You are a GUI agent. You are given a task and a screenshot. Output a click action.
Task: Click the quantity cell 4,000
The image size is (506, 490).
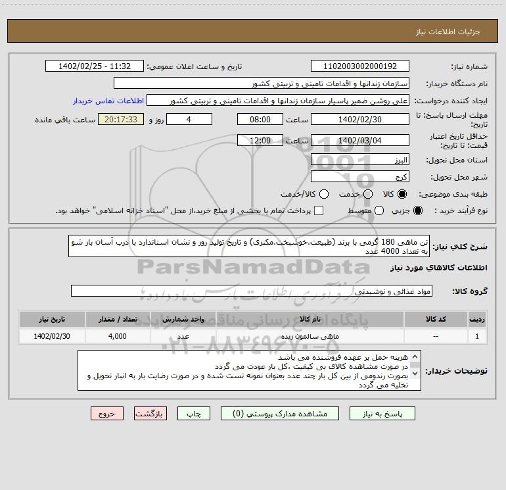118,336
